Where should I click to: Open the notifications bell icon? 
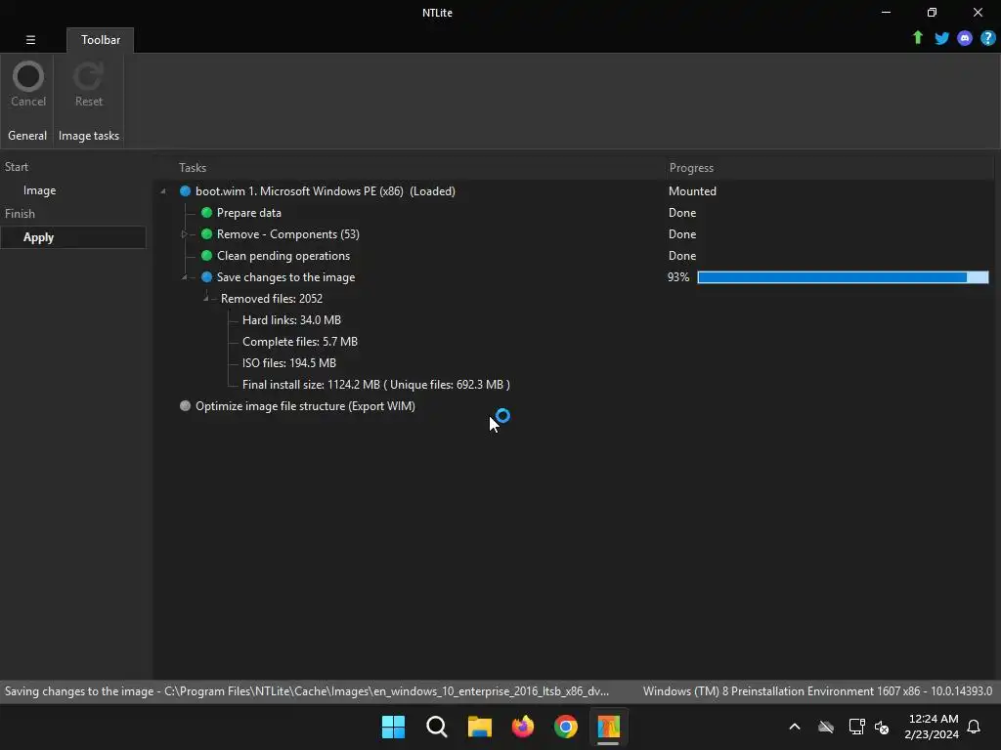[974, 727]
